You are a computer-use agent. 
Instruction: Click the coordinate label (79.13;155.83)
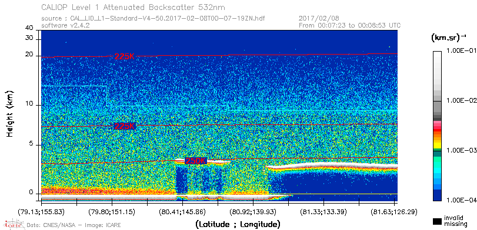41,211
